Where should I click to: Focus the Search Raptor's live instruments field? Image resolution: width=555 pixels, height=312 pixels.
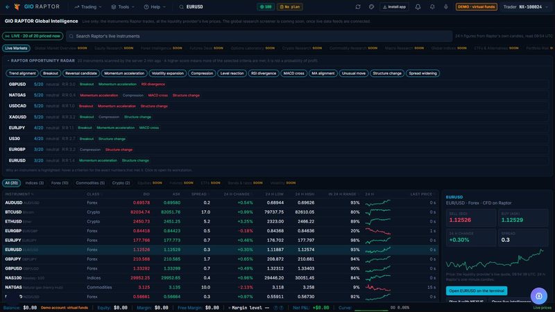click(x=259, y=36)
